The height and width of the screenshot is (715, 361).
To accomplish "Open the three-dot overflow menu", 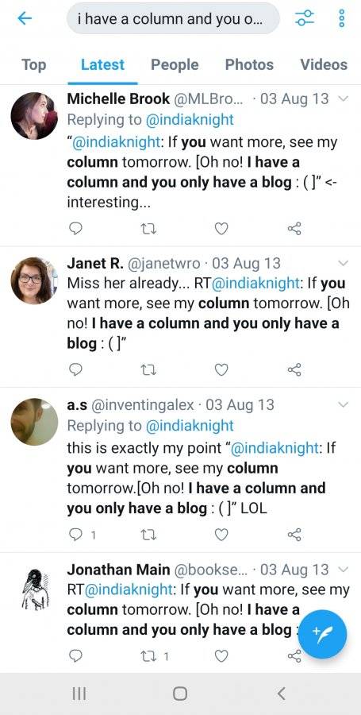I will (341, 18).
